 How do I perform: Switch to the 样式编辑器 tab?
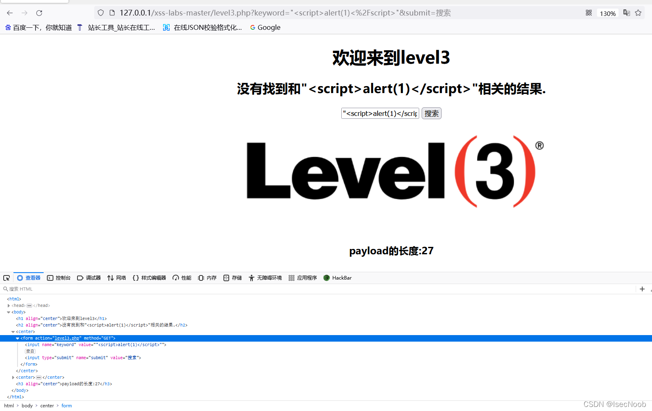(149, 278)
